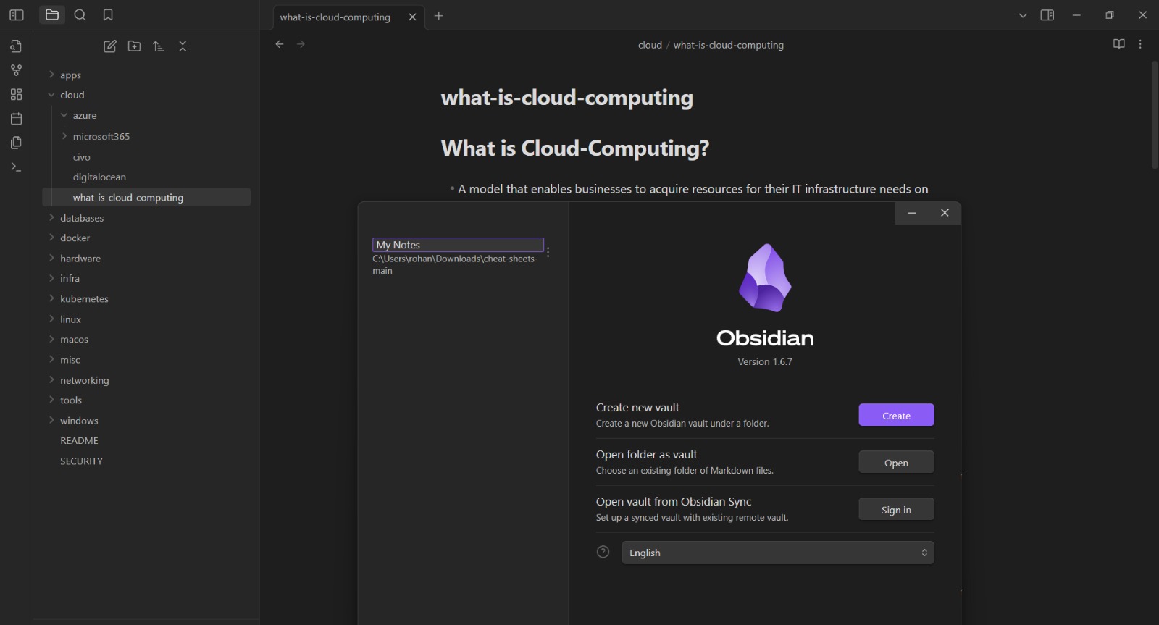Screen dimensions: 1159x625
Task: Click the cloud breadcrumb link
Action: tap(650, 45)
